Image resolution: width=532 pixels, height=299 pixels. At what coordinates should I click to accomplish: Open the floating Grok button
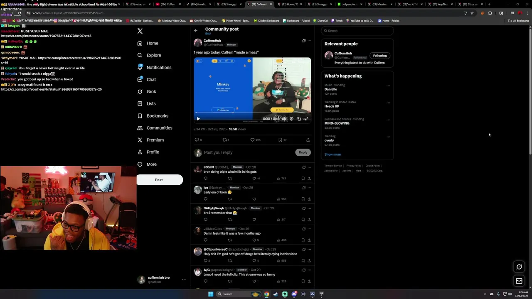tap(519, 267)
